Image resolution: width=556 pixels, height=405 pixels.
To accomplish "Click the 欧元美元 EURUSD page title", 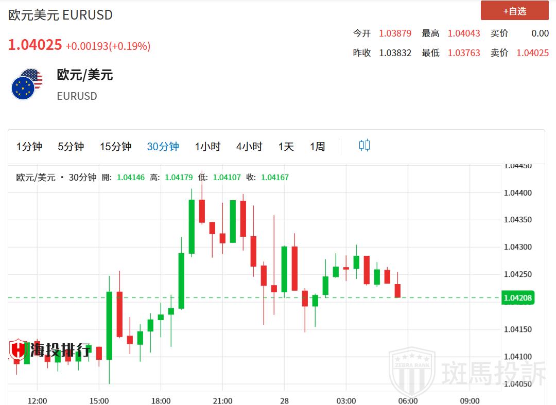I will pyautogui.click(x=60, y=15).
